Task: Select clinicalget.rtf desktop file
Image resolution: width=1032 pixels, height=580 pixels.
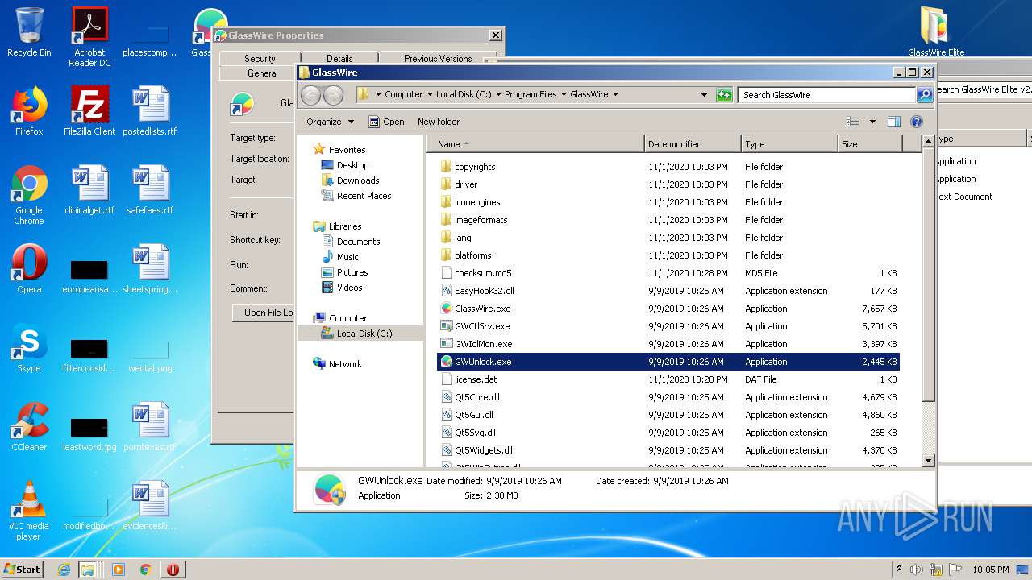Action: tap(89, 189)
